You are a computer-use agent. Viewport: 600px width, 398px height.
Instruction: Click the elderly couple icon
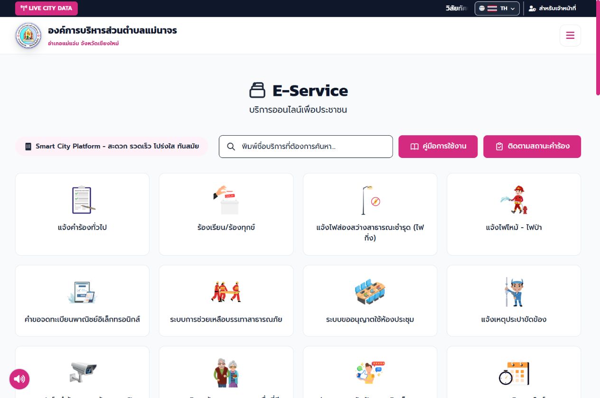point(226,373)
